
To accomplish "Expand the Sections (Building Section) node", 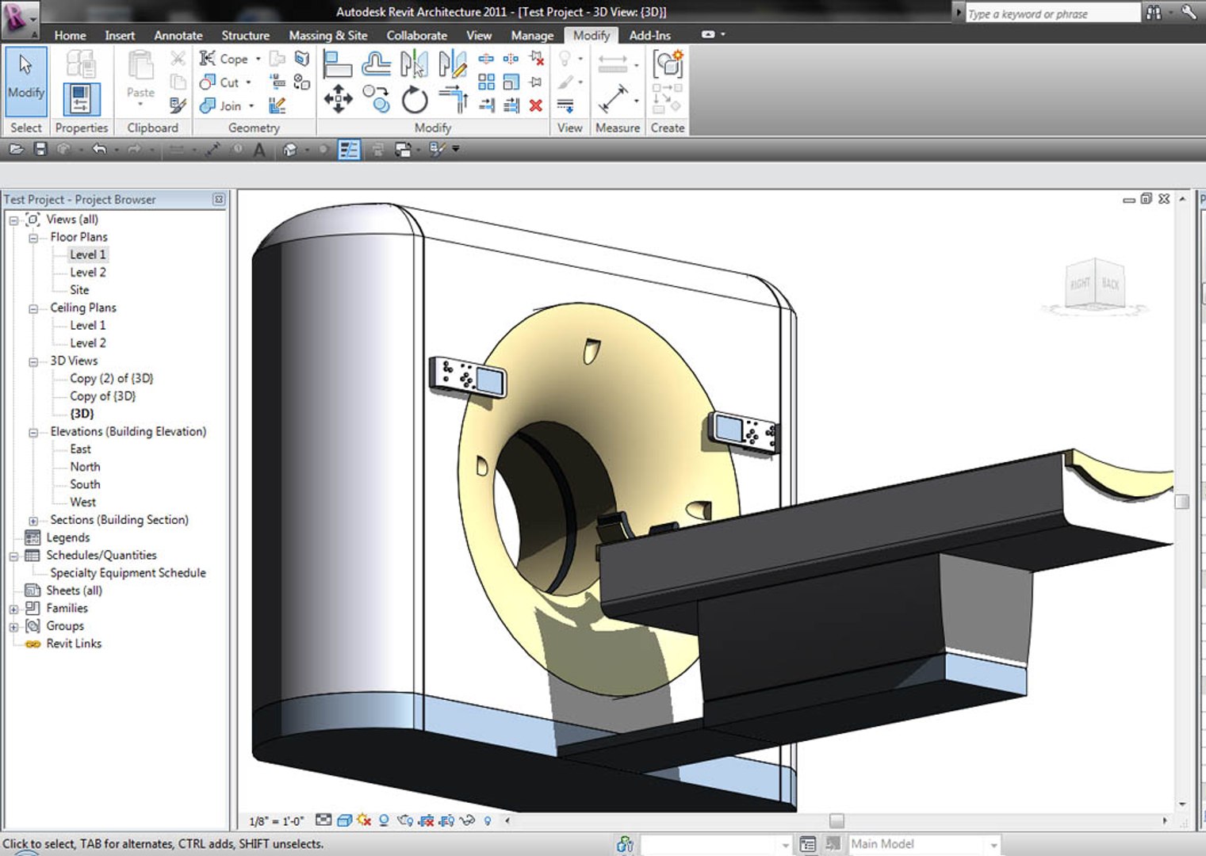I will tap(33, 521).
